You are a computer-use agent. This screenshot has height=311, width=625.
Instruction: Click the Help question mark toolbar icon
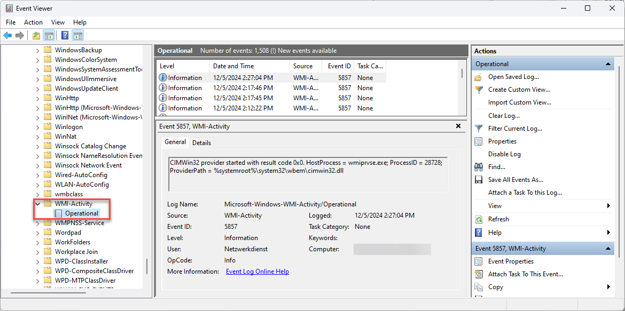65,35
